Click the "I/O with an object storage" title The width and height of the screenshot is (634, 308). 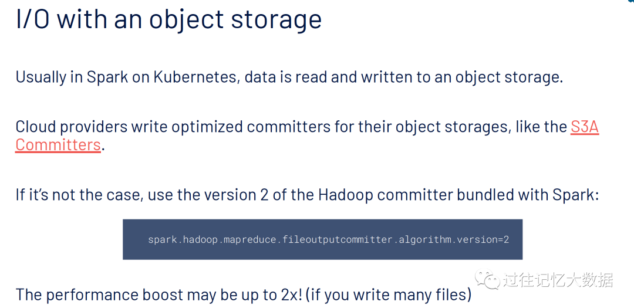[x=168, y=19]
